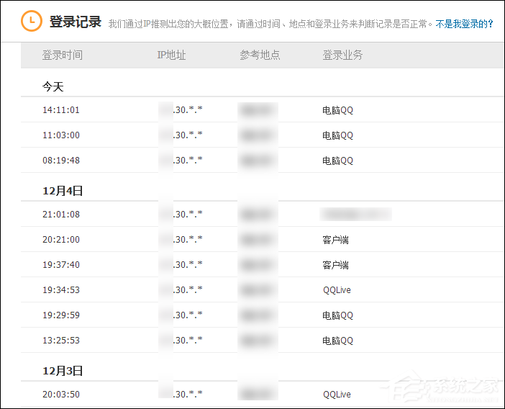Open the 不是我登录的? help link
The height and width of the screenshot is (409, 505).
tap(464, 24)
